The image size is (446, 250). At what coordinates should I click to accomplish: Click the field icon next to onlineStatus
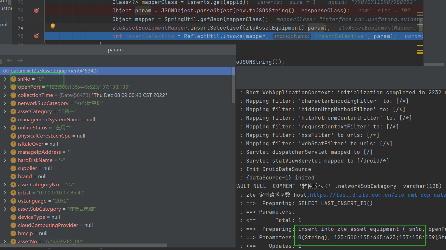coord(13,128)
